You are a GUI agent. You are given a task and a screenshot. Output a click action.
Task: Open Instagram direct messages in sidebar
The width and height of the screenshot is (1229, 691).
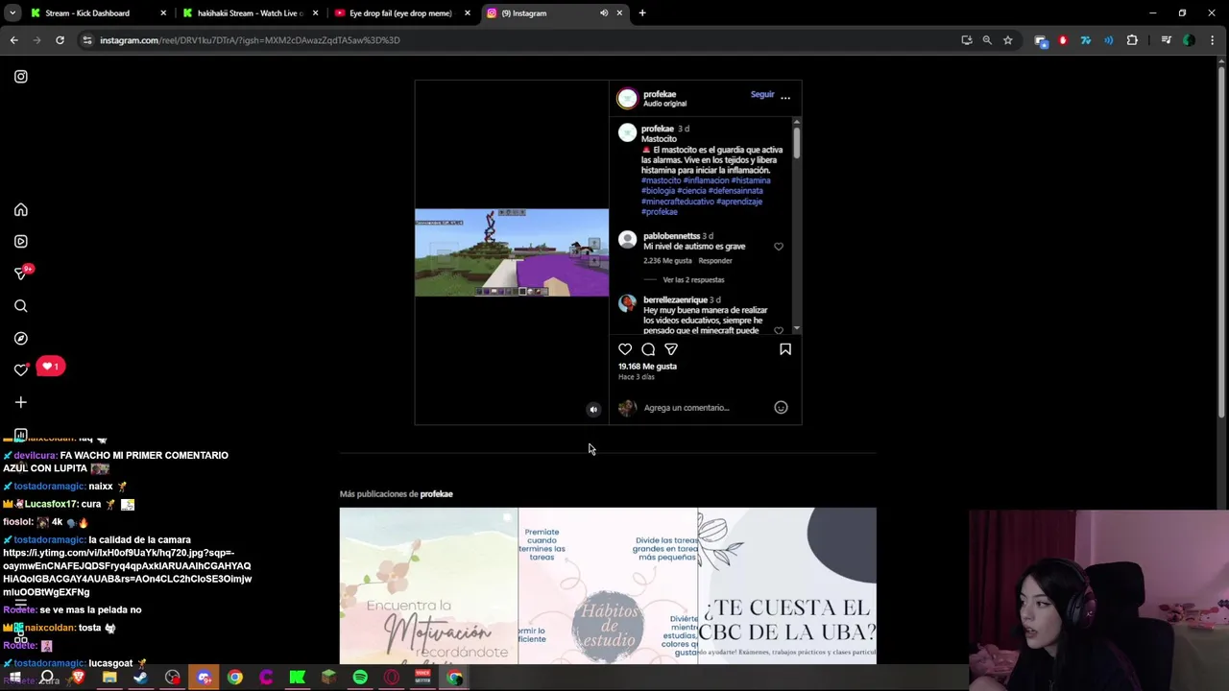click(21, 274)
